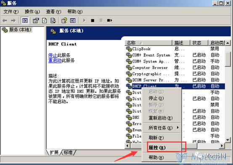Click the Help question mark toolbar icon
Viewport: 233px width, 165px height.
click(x=64, y=21)
